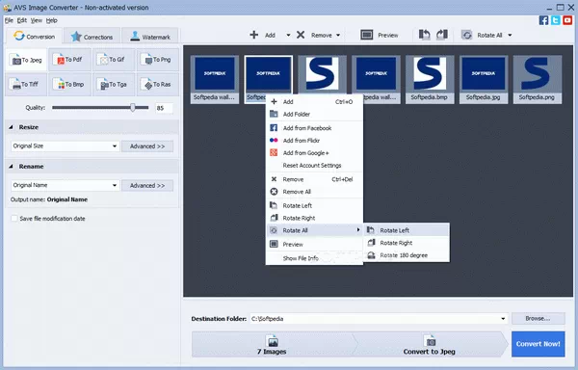Viewport: 578px width, 370px height.
Task: Click the Add images toolbar button
Action: (x=263, y=35)
